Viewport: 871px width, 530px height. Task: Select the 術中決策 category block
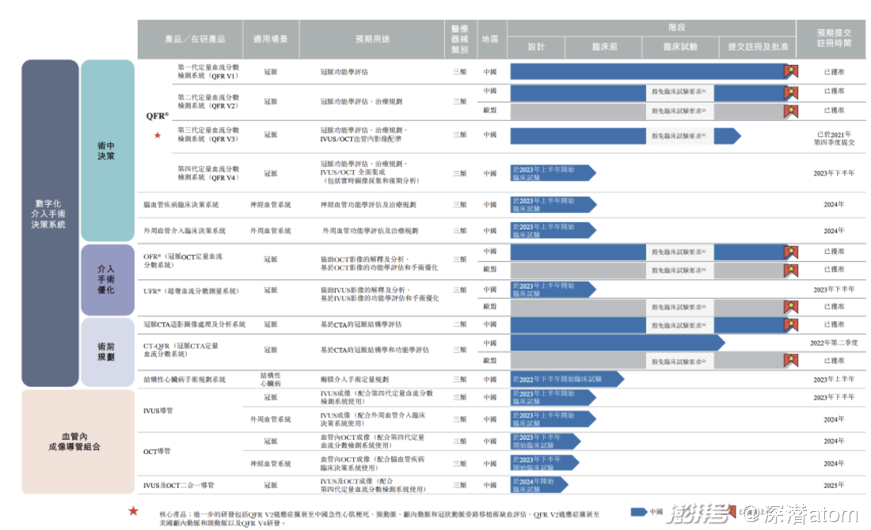[x=107, y=150]
